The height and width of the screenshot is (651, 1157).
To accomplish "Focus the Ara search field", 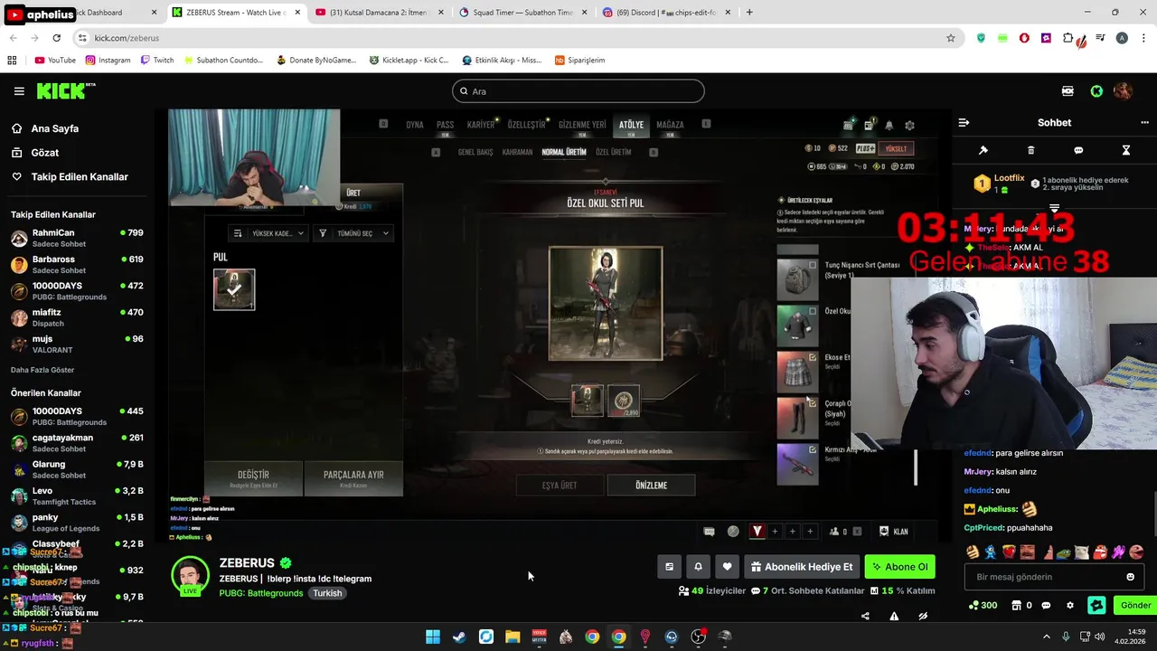I will (x=578, y=91).
